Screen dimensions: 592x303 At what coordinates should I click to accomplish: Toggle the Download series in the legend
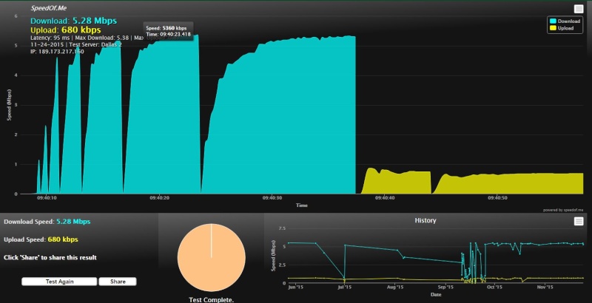click(565, 21)
